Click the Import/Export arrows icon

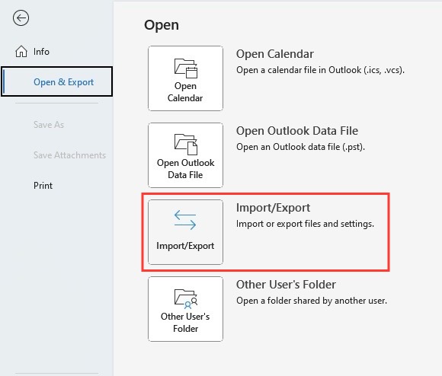pyautogui.click(x=185, y=220)
